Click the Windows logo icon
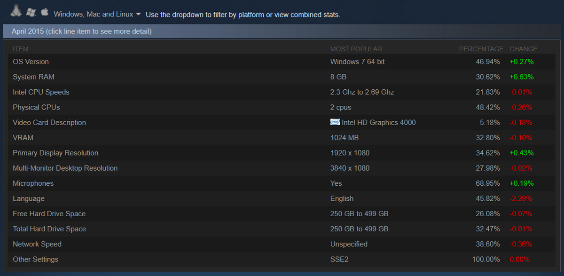 coord(31,12)
